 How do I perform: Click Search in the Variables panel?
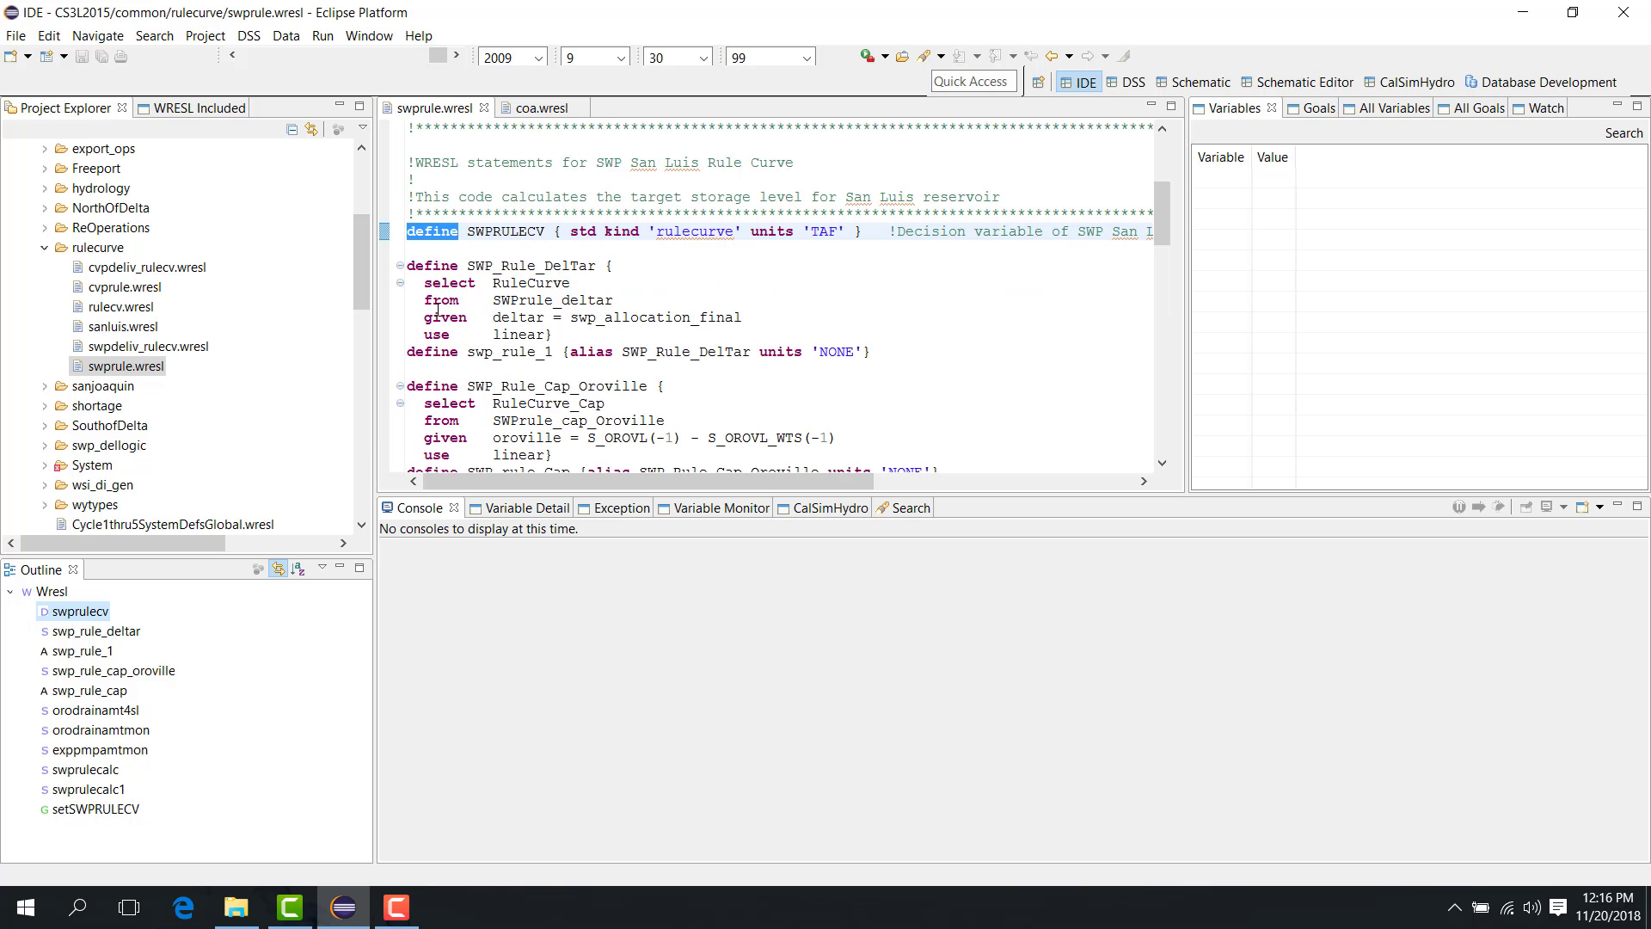(1623, 132)
